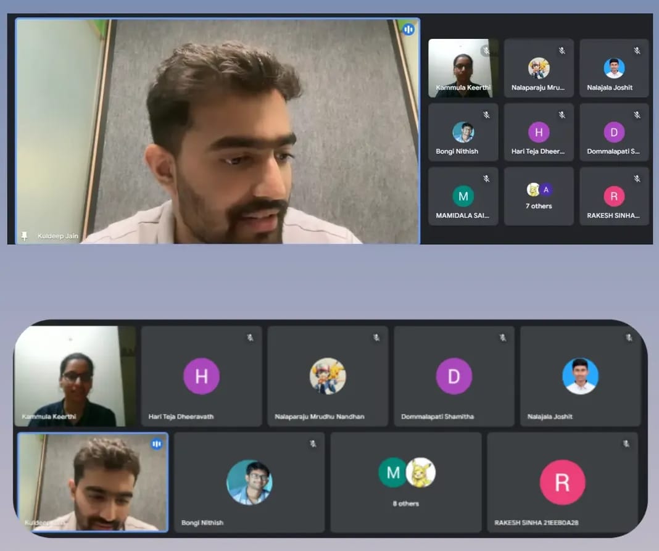The image size is (659, 551).
Task: Click the purple D avatar on Dommalapati Shamitha's tile
Action: (454, 376)
